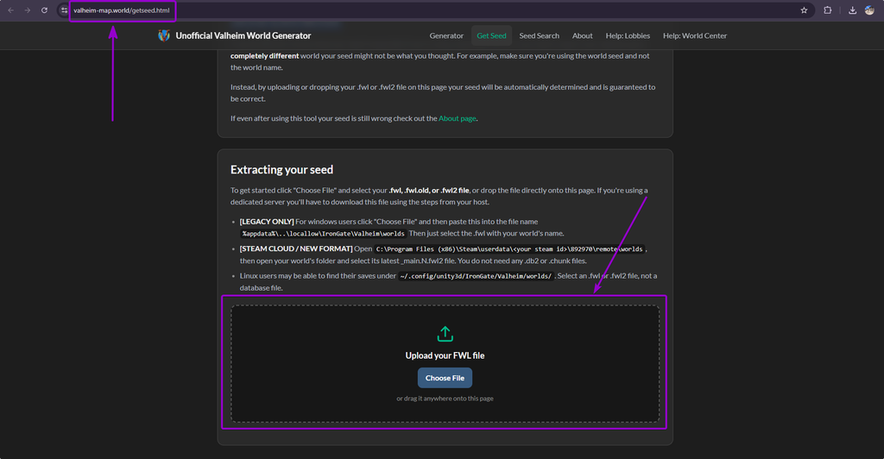Image resolution: width=884 pixels, height=459 pixels.
Task: Bookmark this page with the star icon
Action: pos(804,10)
